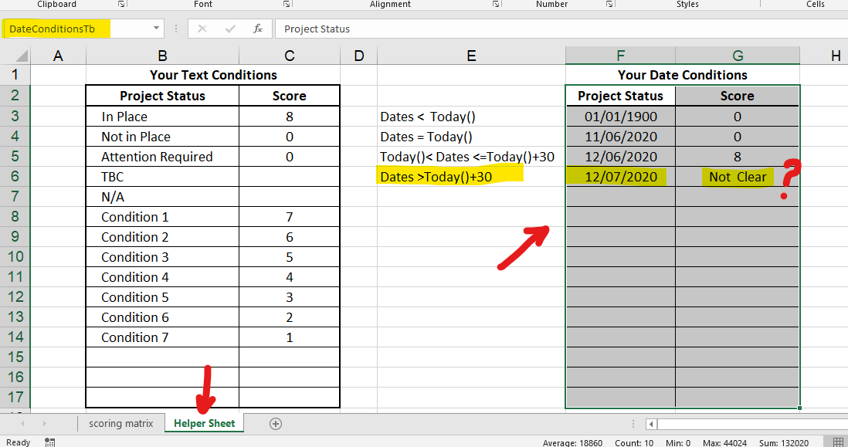Open the Font group dialog launcher
The image size is (848, 447).
point(287,4)
